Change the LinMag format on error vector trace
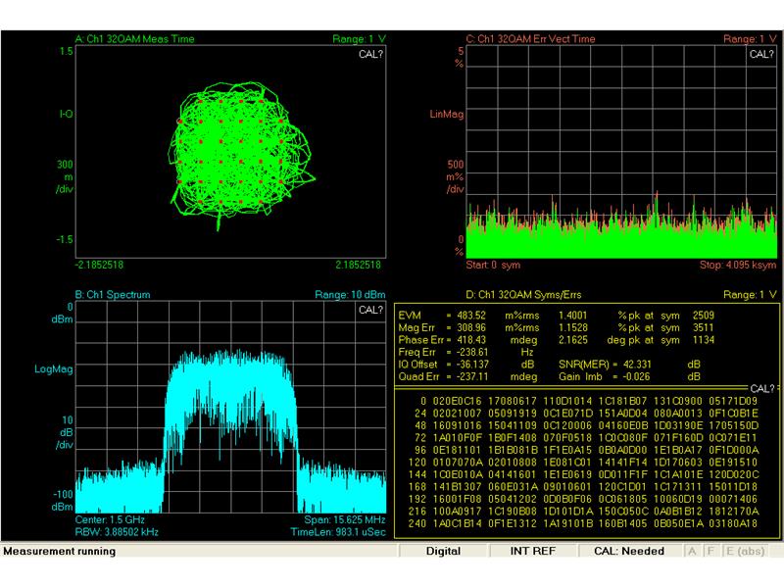 (x=445, y=114)
